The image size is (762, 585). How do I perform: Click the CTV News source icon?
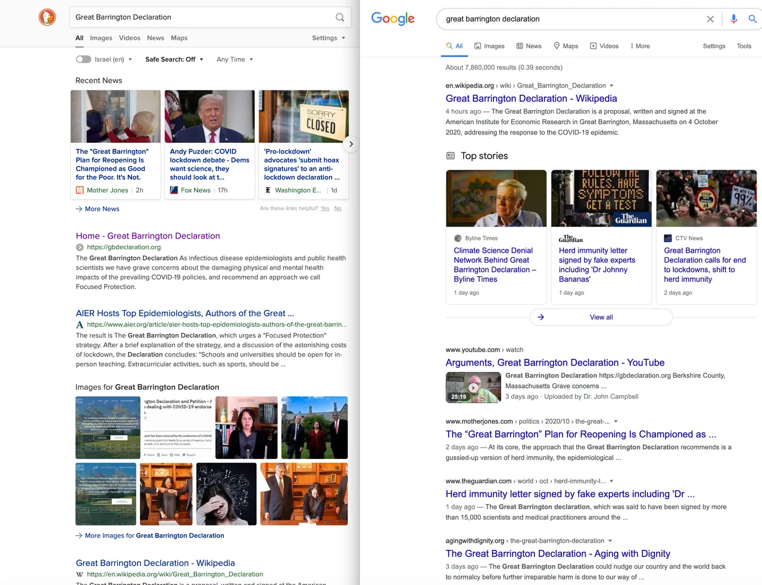(x=668, y=238)
